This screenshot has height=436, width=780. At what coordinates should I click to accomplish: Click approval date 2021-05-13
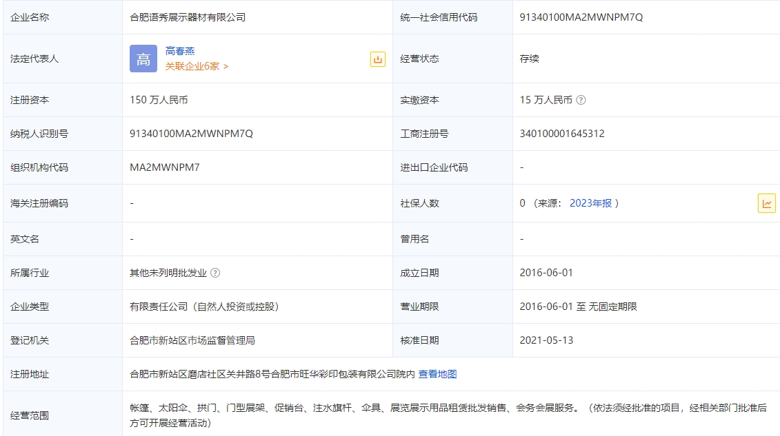[546, 340]
